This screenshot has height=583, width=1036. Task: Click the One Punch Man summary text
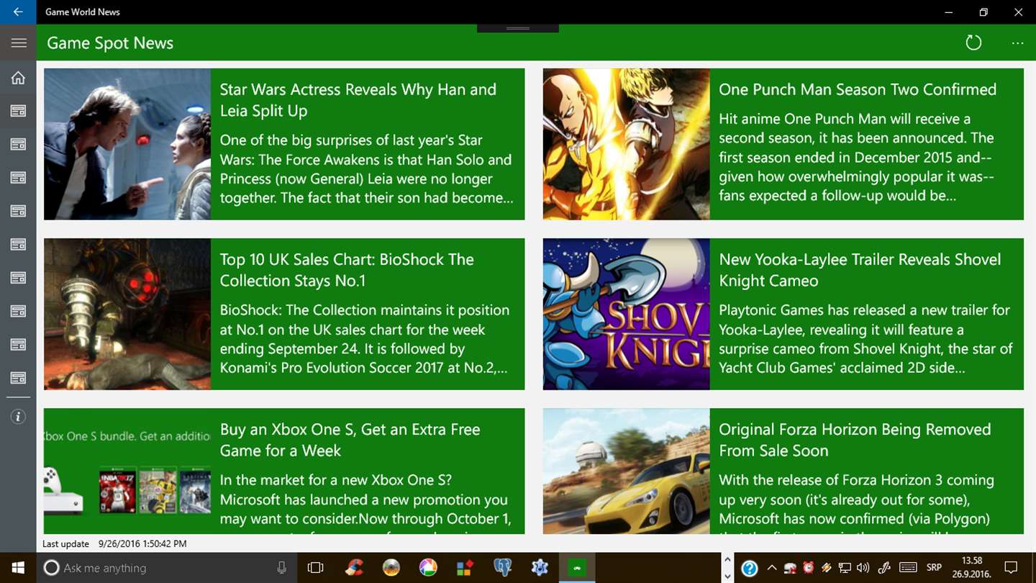click(x=856, y=157)
